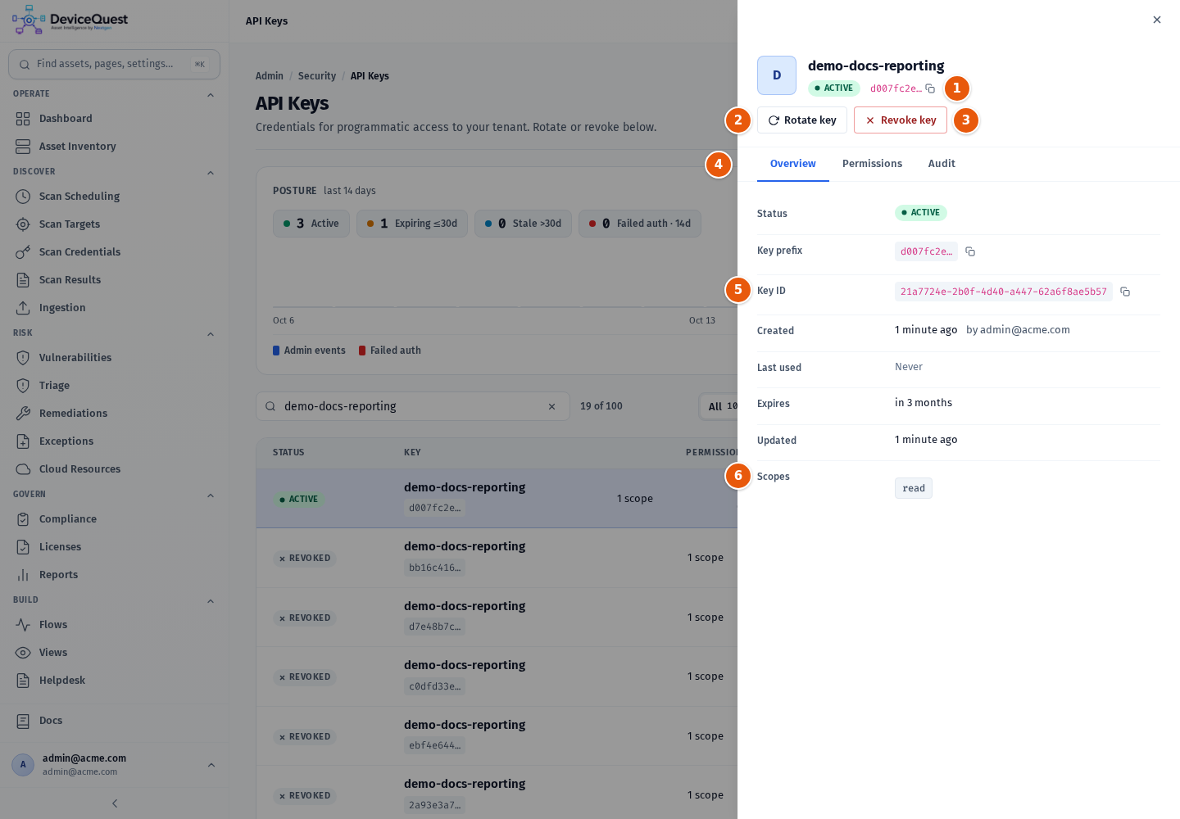The image size is (1180, 819).
Task: Copy the Key prefix row value
Action: coord(970,251)
